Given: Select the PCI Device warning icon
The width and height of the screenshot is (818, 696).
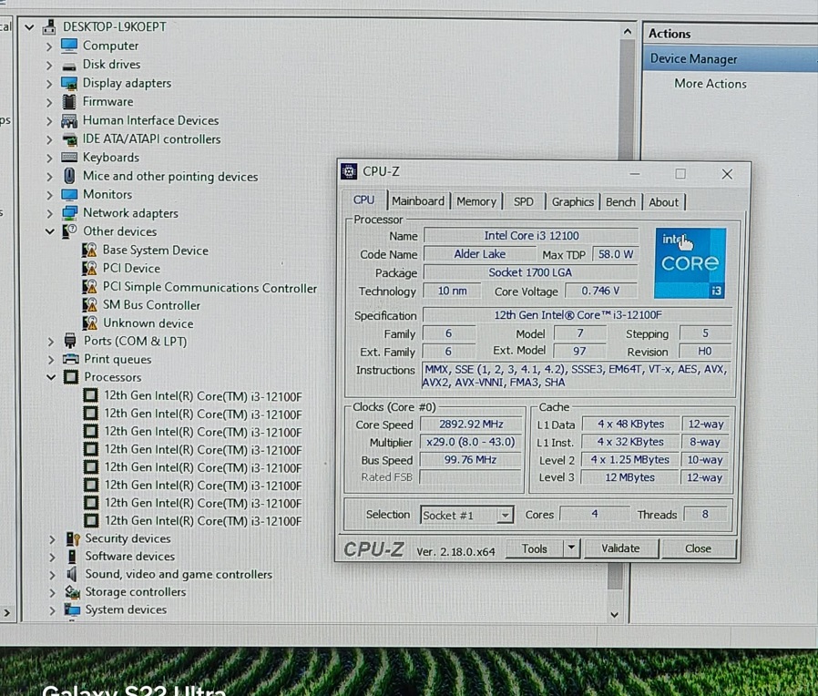Looking at the screenshot, I should 89,269.
